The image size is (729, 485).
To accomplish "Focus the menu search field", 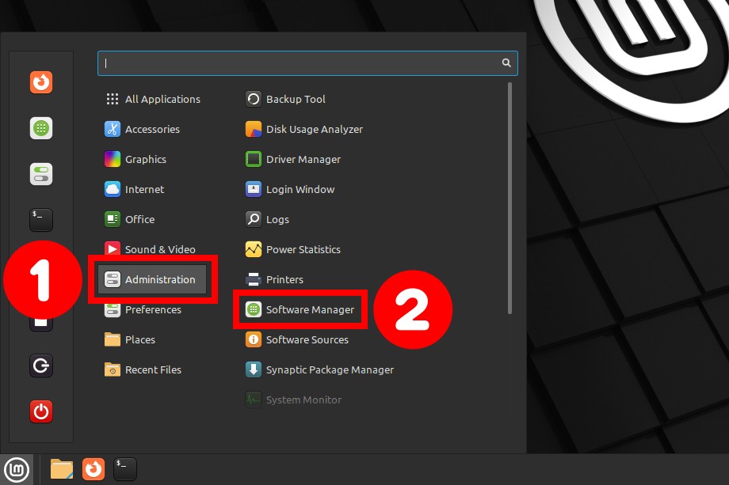I will (x=307, y=63).
